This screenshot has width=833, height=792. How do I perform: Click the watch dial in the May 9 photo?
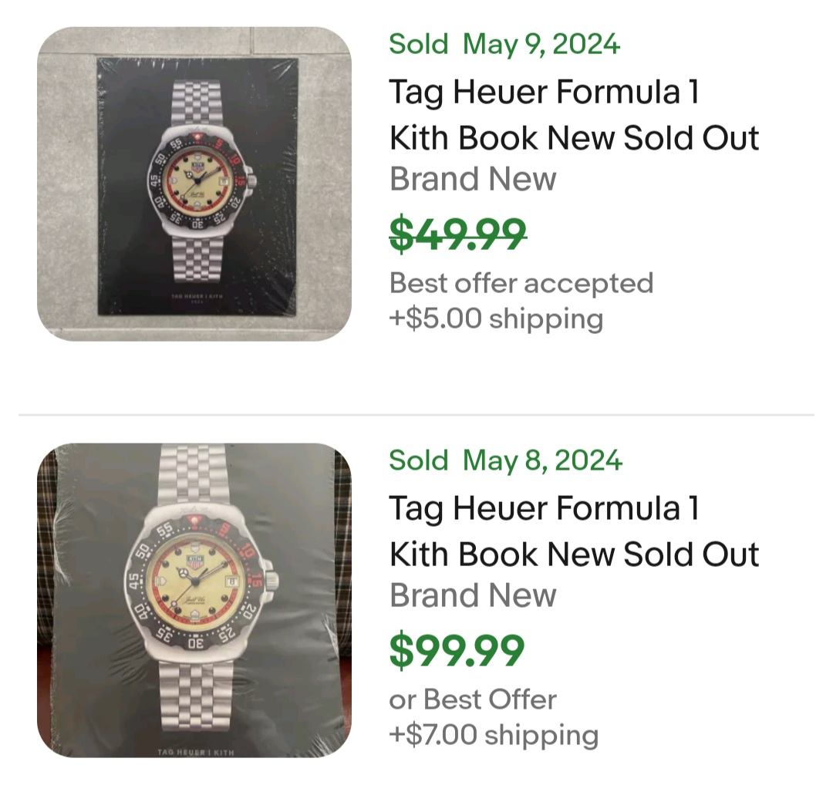197,180
